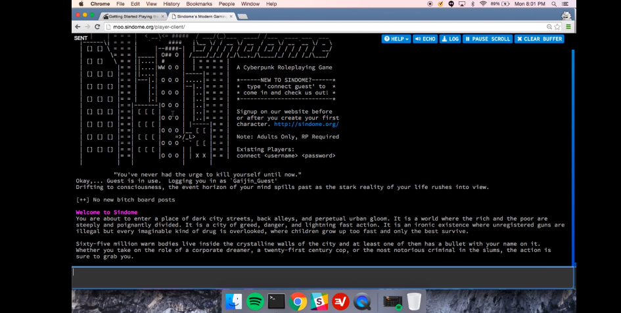Follow the http://sindome.org/ link
The height and width of the screenshot is (313, 621).
click(x=306, y=124)
